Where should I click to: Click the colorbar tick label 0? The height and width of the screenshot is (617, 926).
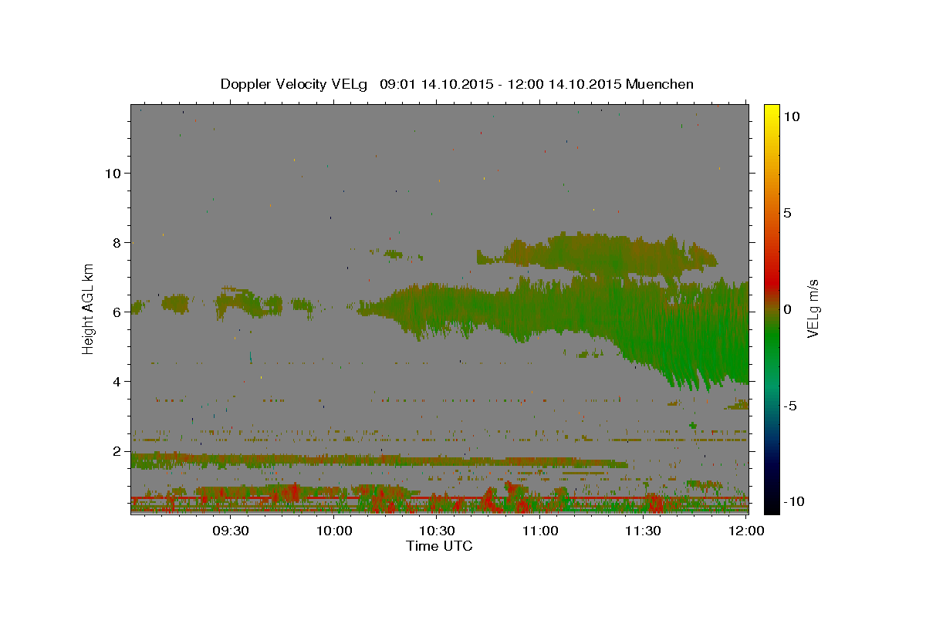pyautogui.click(x=788, y=309)
